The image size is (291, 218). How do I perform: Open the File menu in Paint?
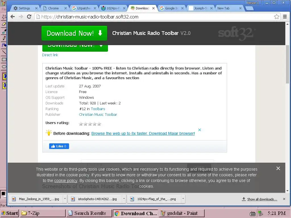pos(3,9)
